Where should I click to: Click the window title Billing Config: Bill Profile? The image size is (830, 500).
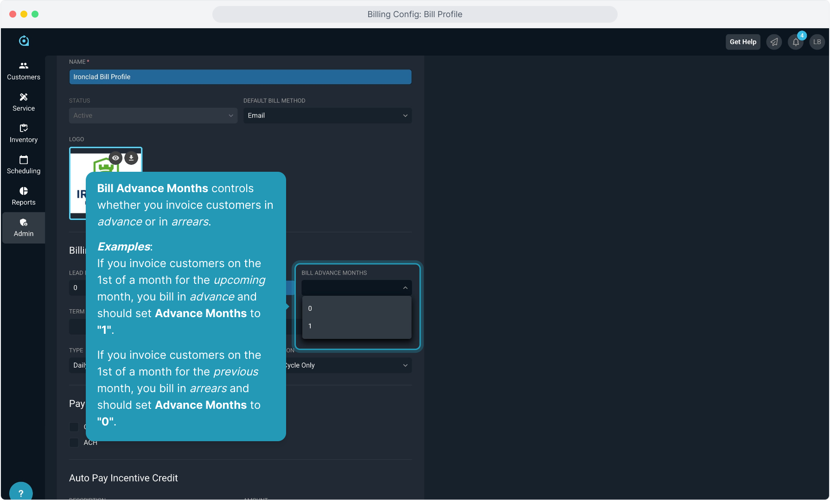pos(415,14)
